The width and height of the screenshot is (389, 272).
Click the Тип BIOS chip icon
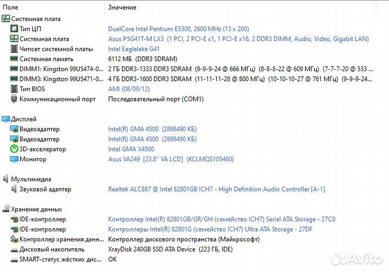point(14,89)
